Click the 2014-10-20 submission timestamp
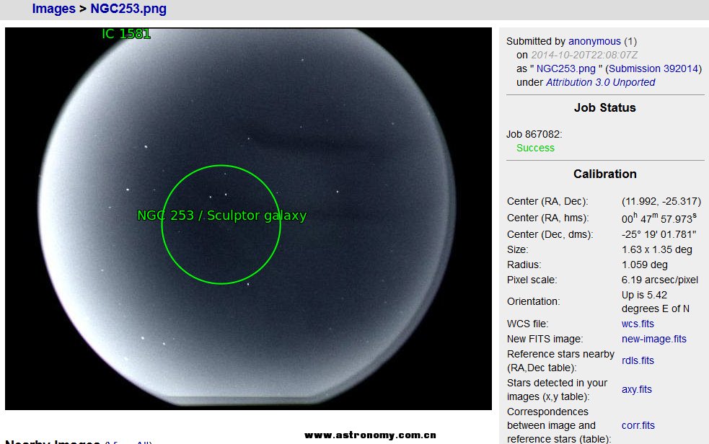 click(584, 55)
